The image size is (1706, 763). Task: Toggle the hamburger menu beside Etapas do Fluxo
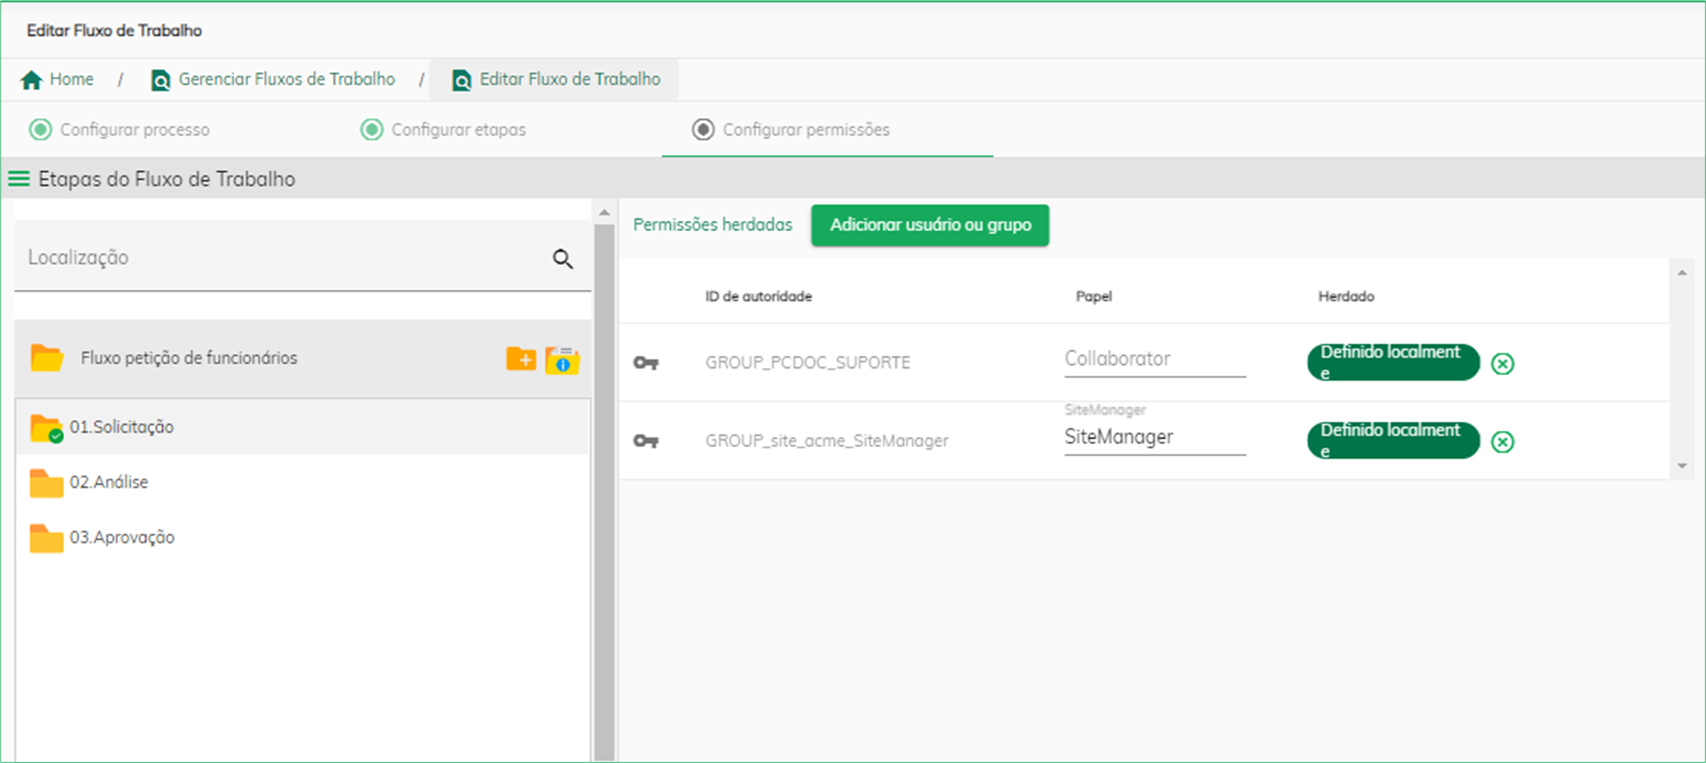point(19,179)
